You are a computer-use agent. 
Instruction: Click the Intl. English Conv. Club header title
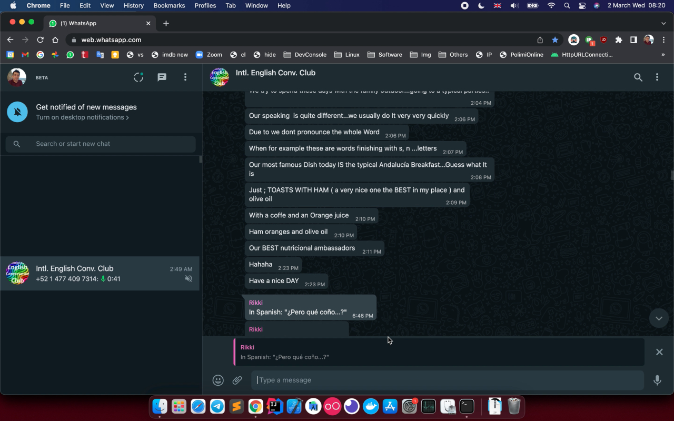(275, 73)
